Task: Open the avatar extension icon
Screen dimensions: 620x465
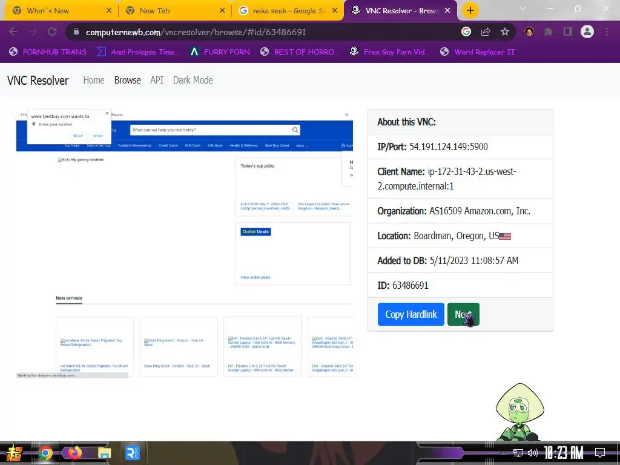Action: (x=529, y=31)
